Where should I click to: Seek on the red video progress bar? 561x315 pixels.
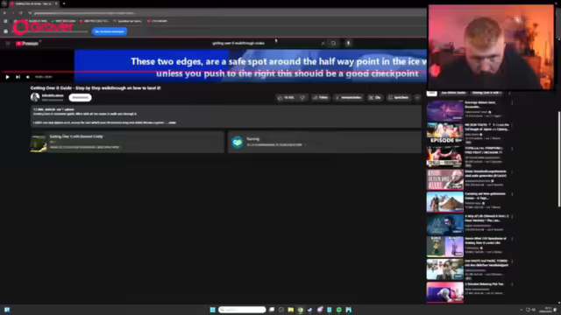point(215,72)
